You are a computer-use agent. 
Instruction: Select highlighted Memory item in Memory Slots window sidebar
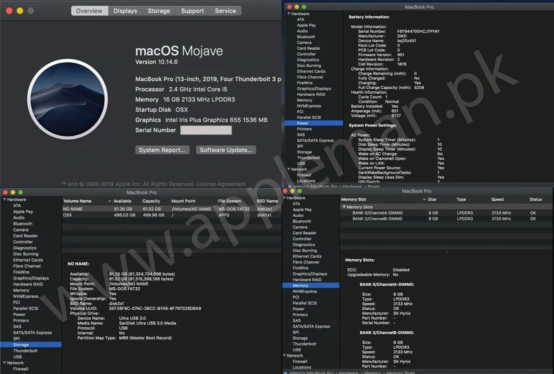coord(311,285)
